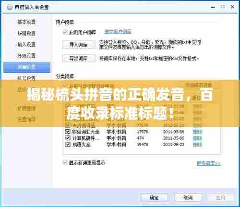
Task: Open the 基本设置 section in sidebar
Action: click(x=26, y=22)
